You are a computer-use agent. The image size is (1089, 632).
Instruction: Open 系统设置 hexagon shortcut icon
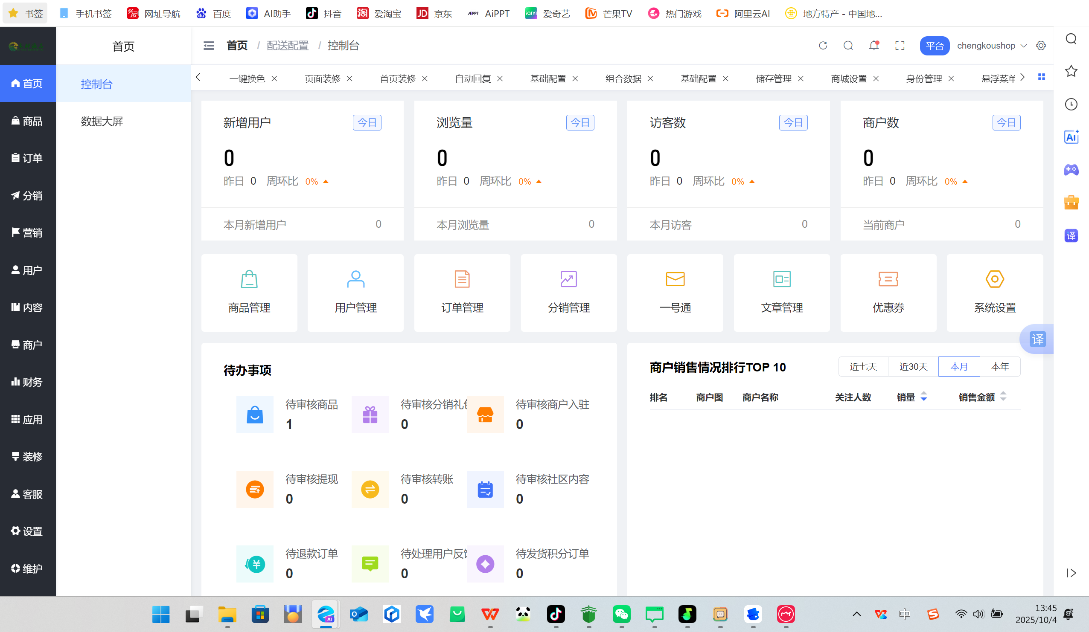coord(994,279)
